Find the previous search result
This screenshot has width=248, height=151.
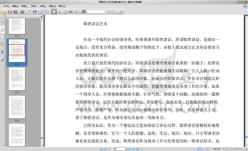tap(108, 12)
